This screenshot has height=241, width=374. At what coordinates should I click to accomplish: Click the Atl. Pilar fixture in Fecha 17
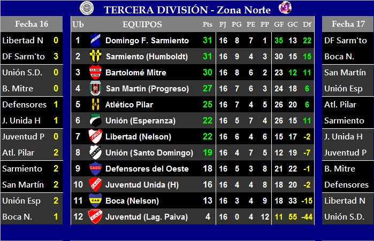click(340, 105)
